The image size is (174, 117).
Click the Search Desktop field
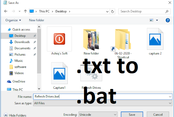[x=144, y=11]
